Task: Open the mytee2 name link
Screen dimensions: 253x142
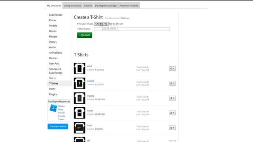Action: [91, 96]
